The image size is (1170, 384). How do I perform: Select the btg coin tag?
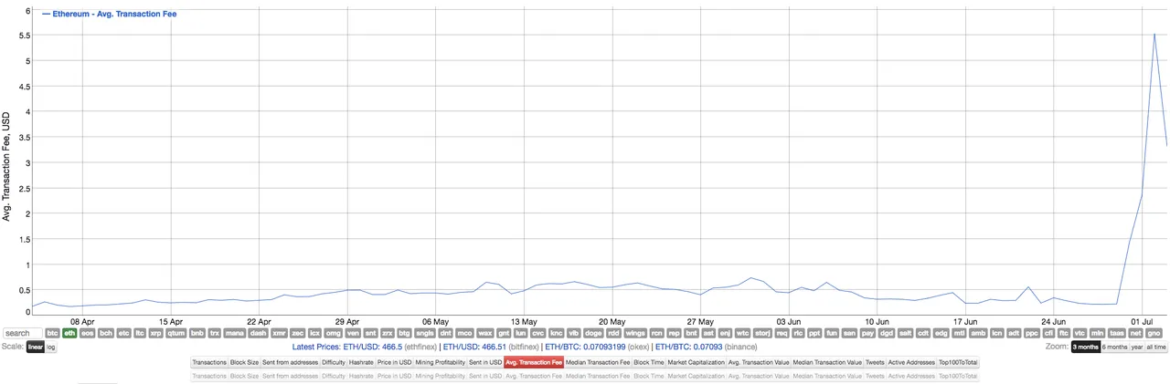click(x=404, y=333)
